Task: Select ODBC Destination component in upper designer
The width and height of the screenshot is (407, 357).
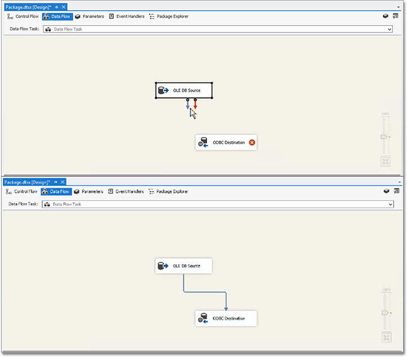Action: coord(225,143)
